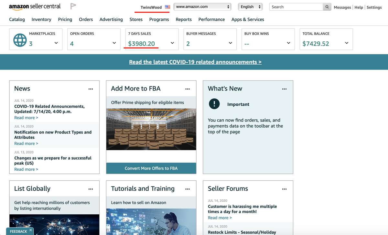
Task: Click the Changes as we prepare headline
Action: (x=53, y=161)
